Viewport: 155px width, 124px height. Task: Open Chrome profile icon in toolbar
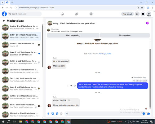point(148,8)
